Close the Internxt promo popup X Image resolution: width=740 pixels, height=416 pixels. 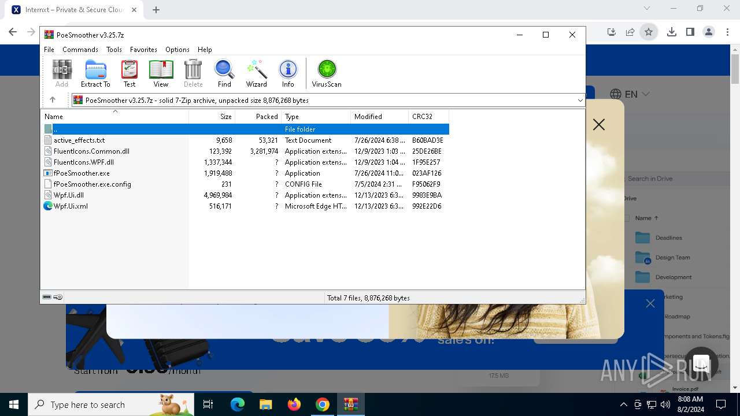coord(599,124)
